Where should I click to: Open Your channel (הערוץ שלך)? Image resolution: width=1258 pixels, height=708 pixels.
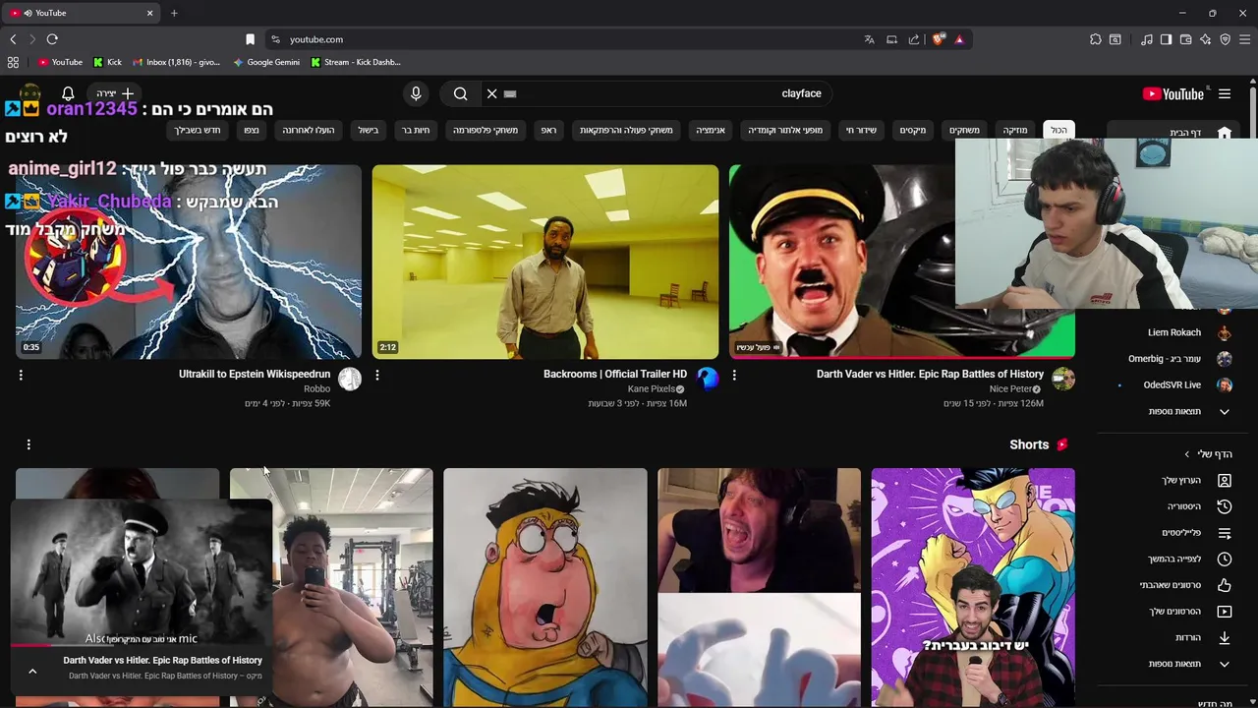point(1196,480)
